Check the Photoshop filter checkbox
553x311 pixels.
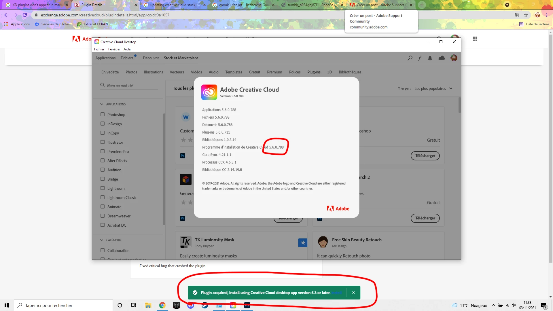(x=103, y=115)
